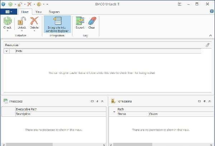Open dropdown next to quick access Unlock icon

[25, 4]
